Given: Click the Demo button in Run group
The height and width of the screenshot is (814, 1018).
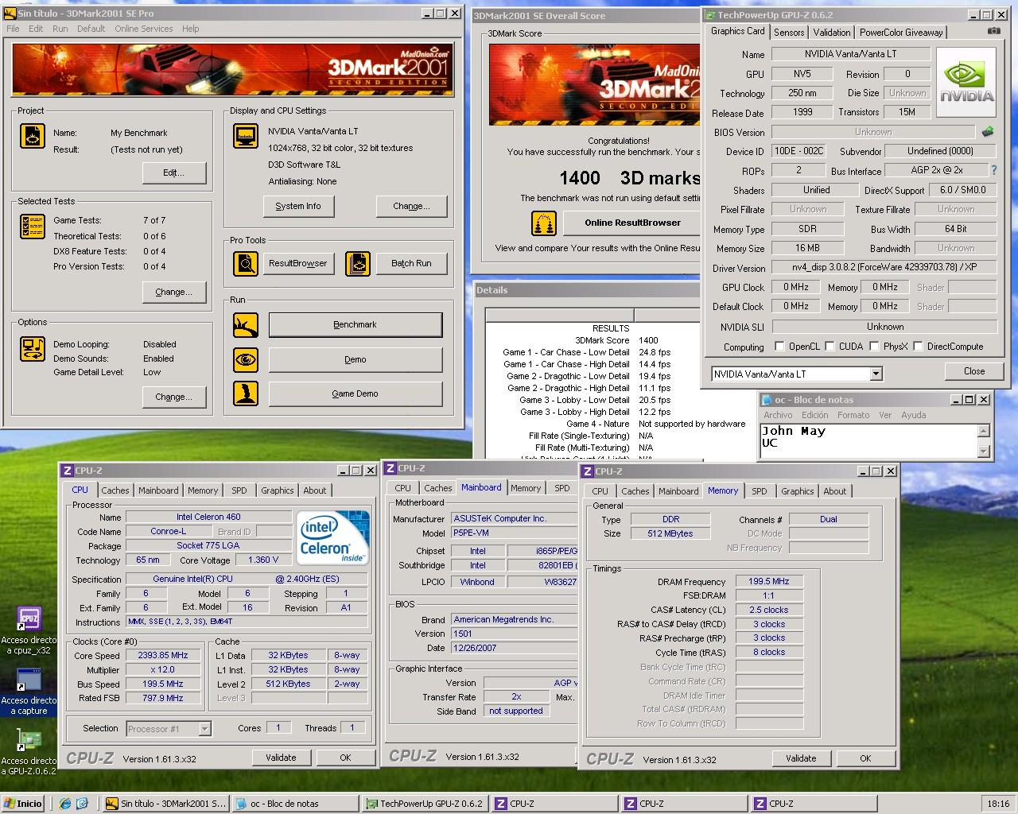Looking at the screenshot, I should coord(356,359).
